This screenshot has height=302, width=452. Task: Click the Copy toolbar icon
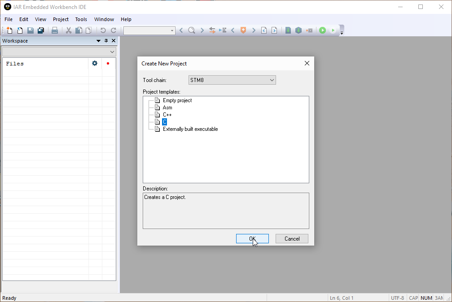(x=79, y=30)
